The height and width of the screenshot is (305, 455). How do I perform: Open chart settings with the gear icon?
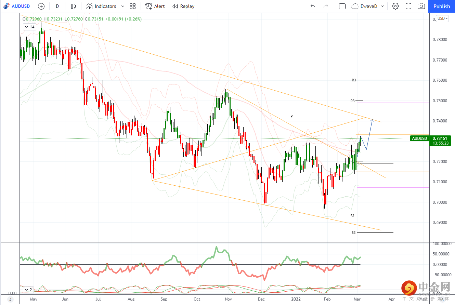(395, 6)
